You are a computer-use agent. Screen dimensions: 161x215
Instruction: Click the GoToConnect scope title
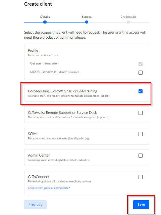click(39, 177)
